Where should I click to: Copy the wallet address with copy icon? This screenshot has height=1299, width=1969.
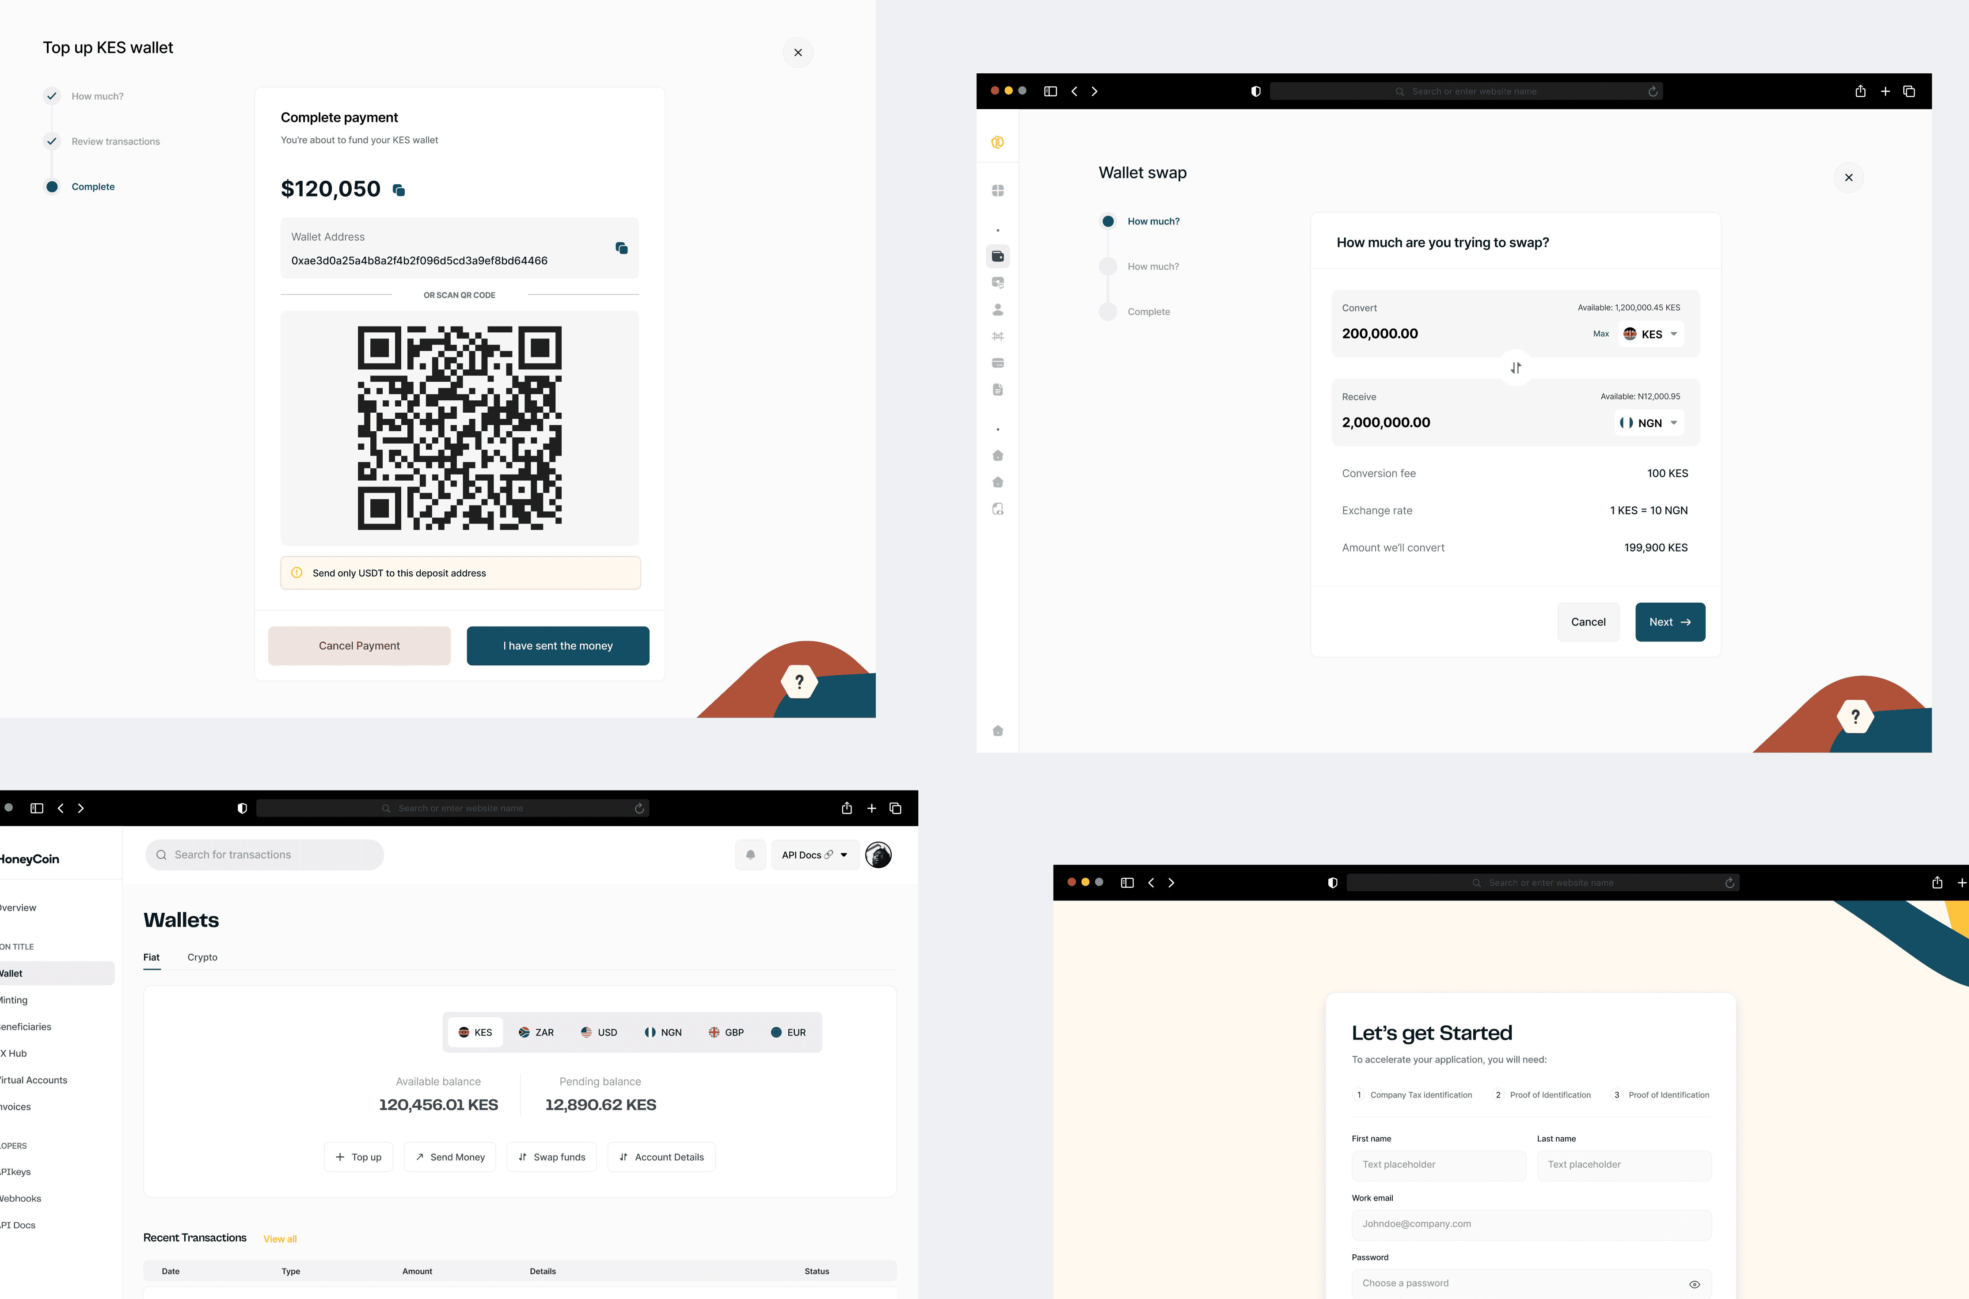[621, 248]
